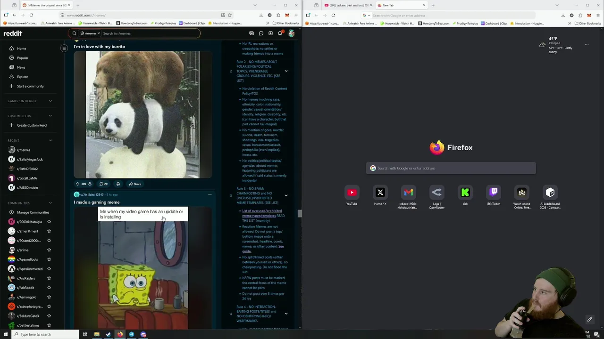This screenshot has height=339, width=604.
Task: Favorite r/anime with star
Action: coord(49,250)
